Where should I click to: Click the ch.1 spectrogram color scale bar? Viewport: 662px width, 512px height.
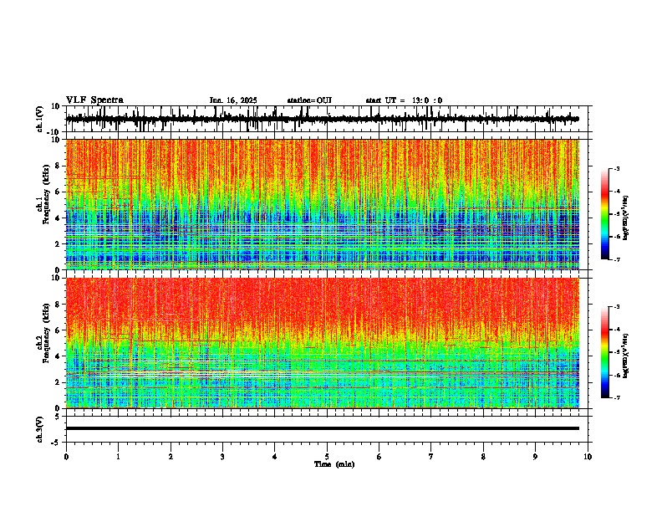pyautogui.click(x=604, y=214)
